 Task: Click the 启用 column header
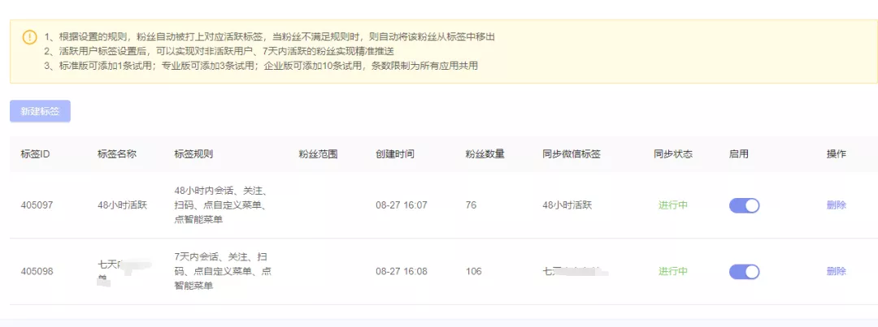click(738, 154)
